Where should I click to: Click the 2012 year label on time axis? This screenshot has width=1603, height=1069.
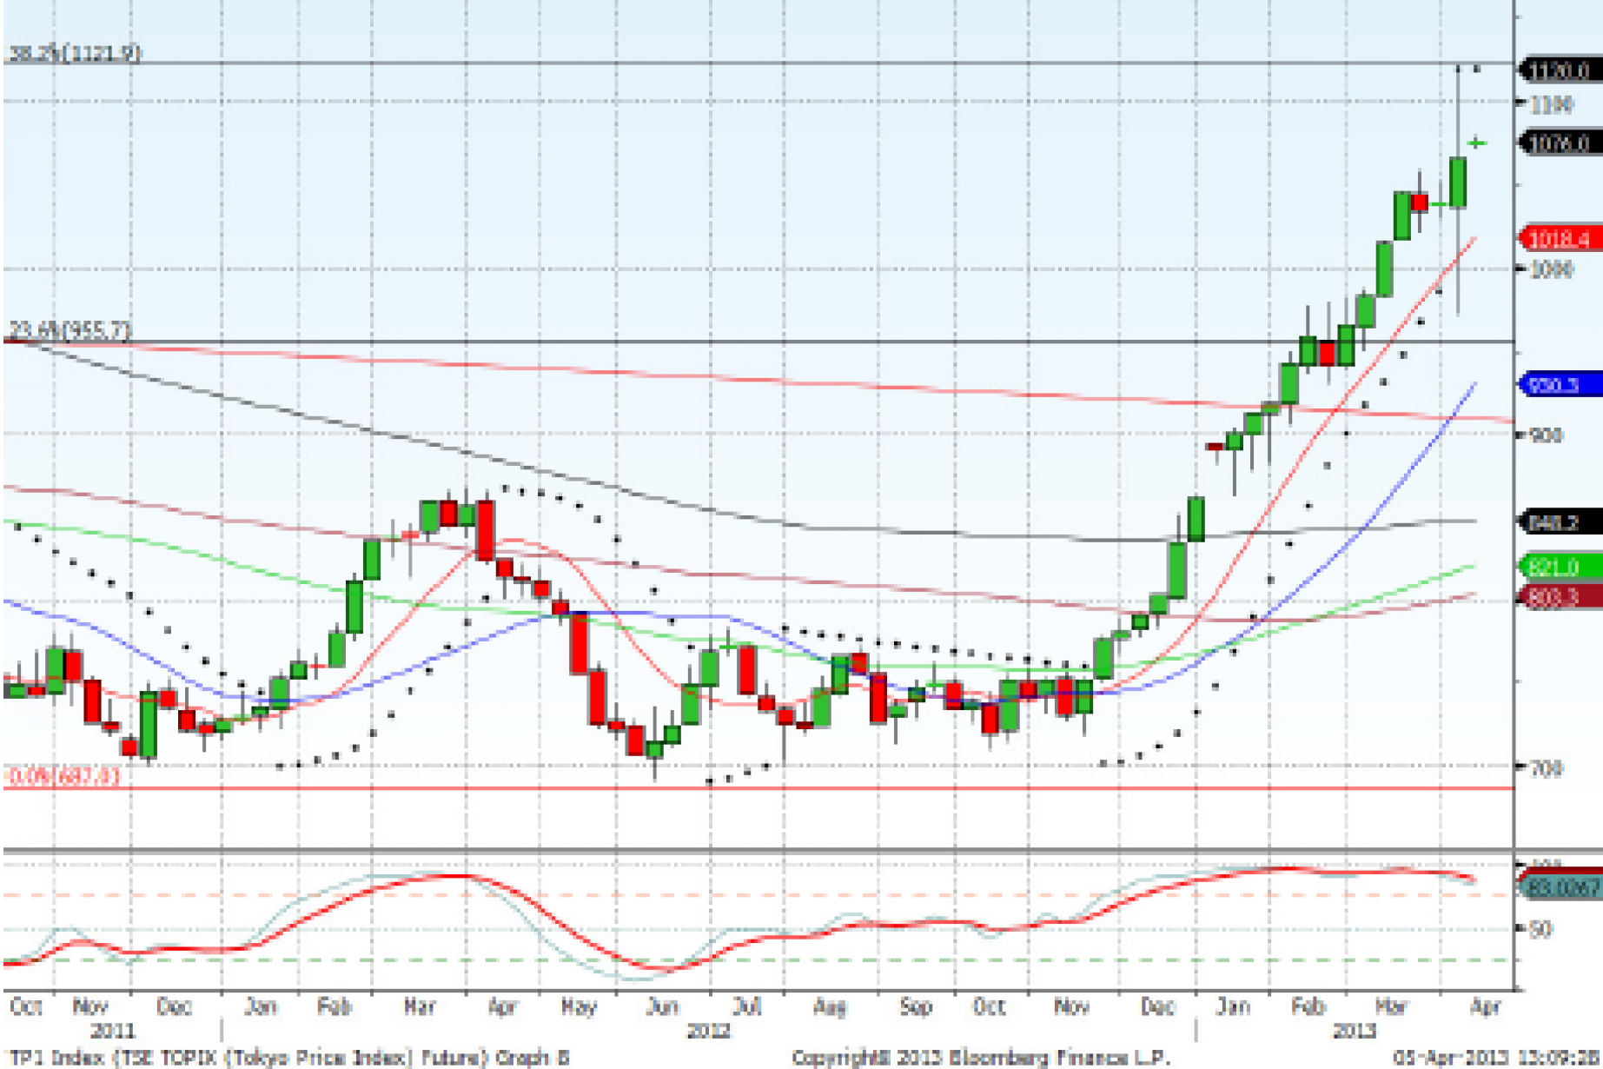point(708,1031)
